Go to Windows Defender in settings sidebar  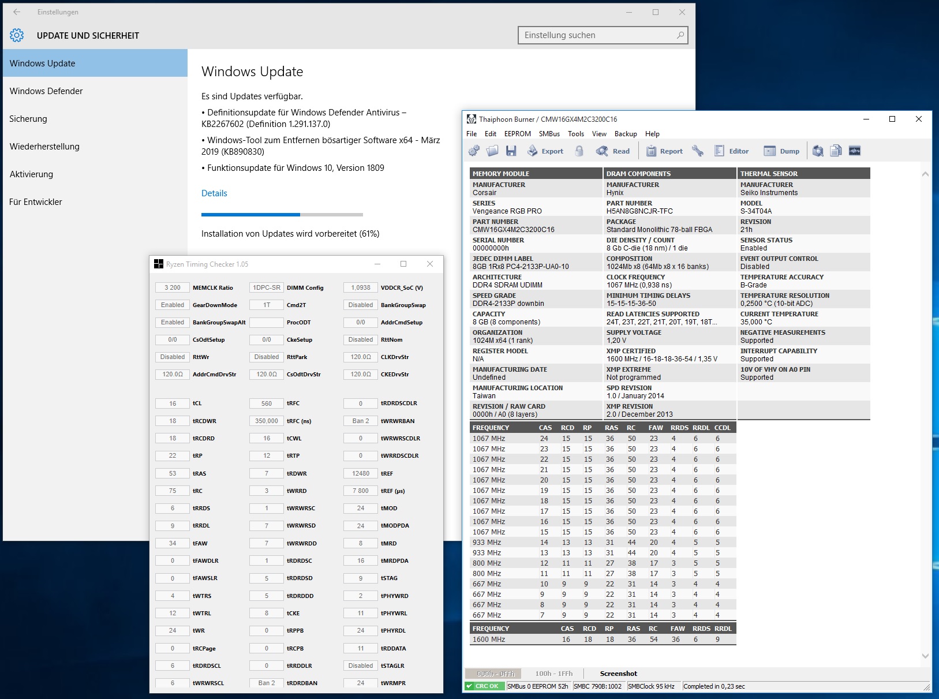[x=95, y=91]
